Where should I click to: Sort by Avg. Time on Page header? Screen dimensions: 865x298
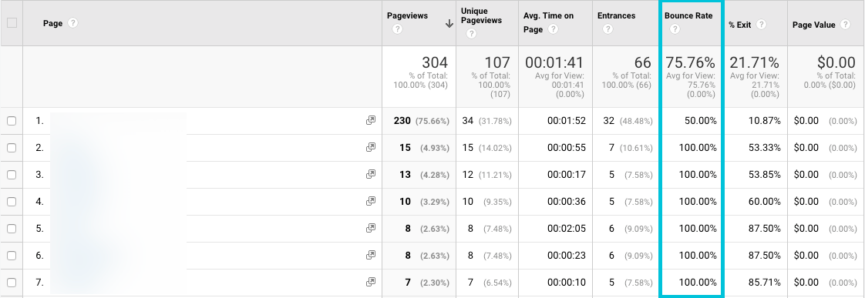click(548, 22)
